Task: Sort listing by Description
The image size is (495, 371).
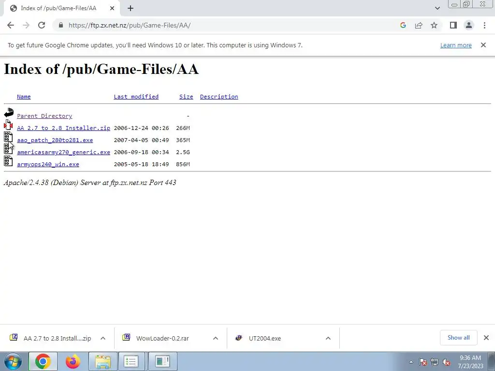Action: coord(219,97)
